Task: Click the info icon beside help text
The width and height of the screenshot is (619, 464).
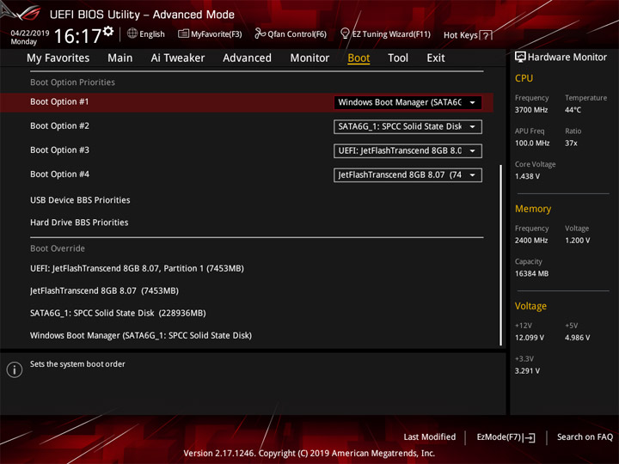Action: click(15, 369)
